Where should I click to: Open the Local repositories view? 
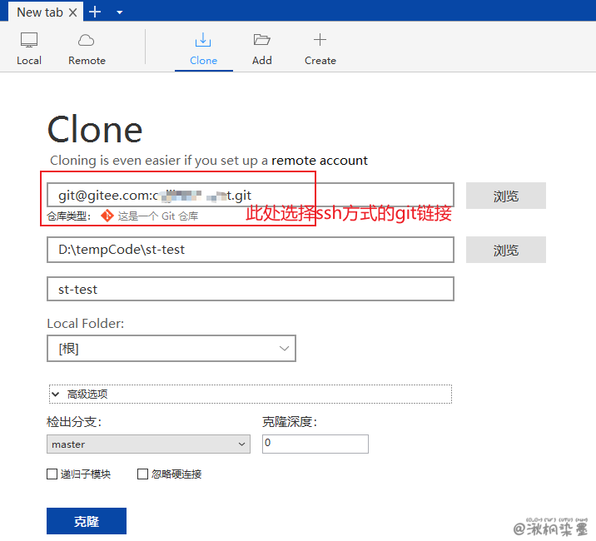(29, 48)
